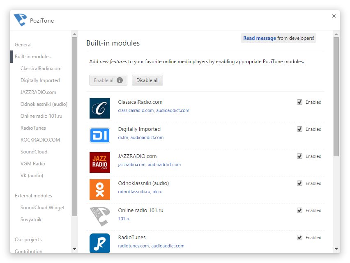Select Sovyatnik in sidebar
Viewport: 350px width, 263px height.
pos(31,220)
